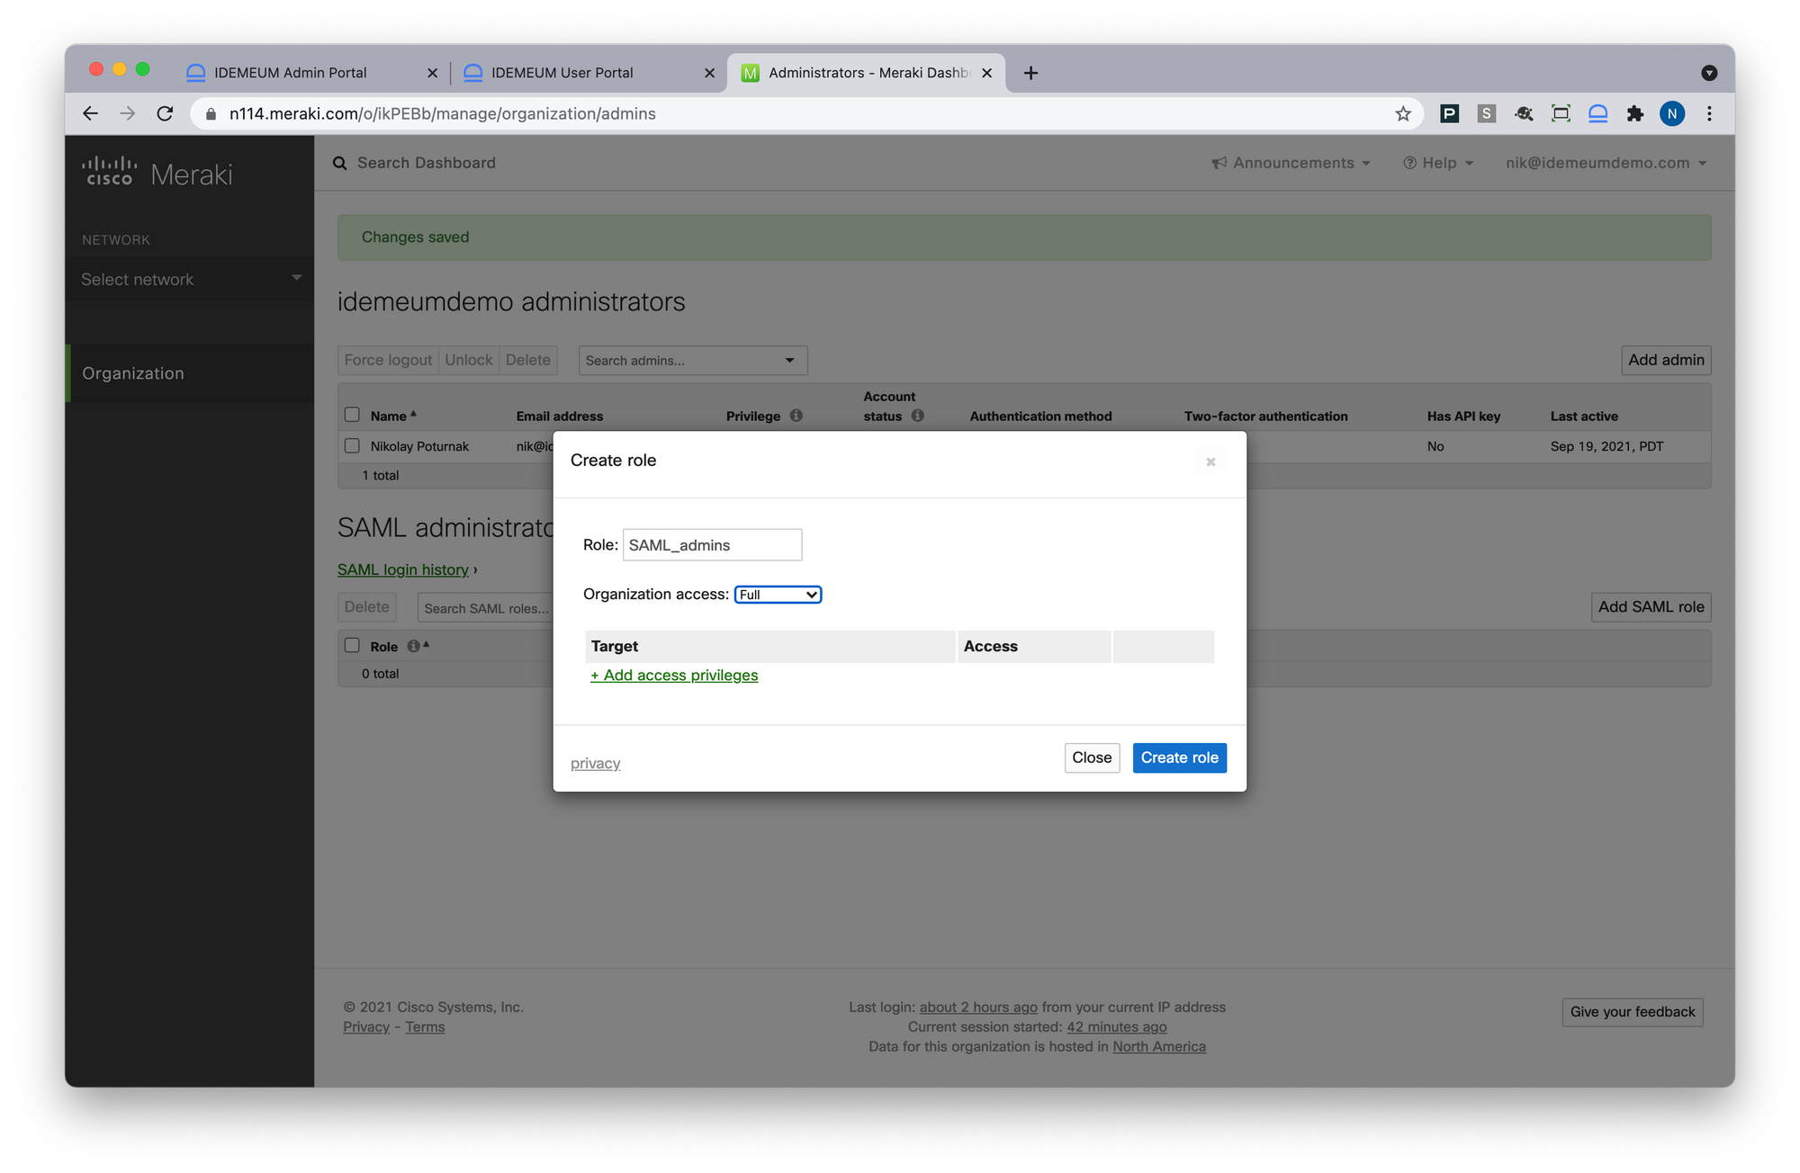
Task: Sort admins by Name column
Action: [x=393, y=416]
